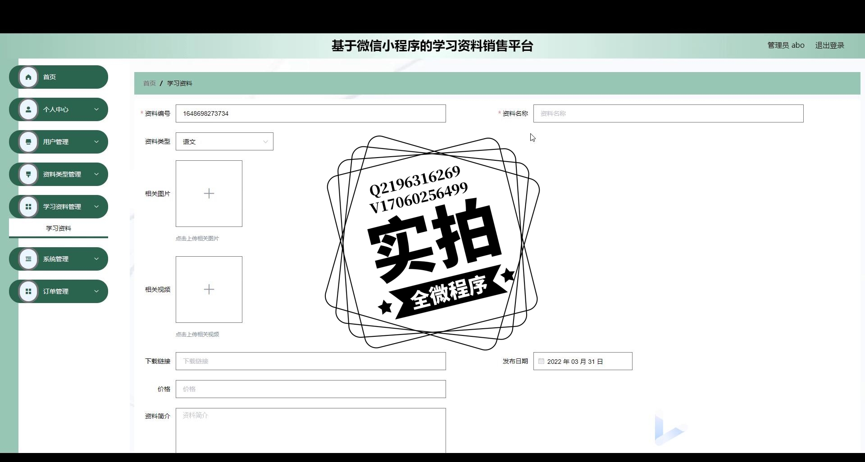Expand the 用户管理 chevron
This screenshot has height=462, width=865.
click(x=96, y=142)
